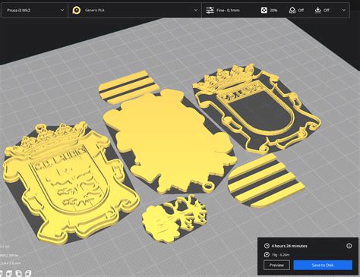Click the '4 hours 24 minutes' time estimate
This screenshot has height=277, width=360.
(289, 246)
